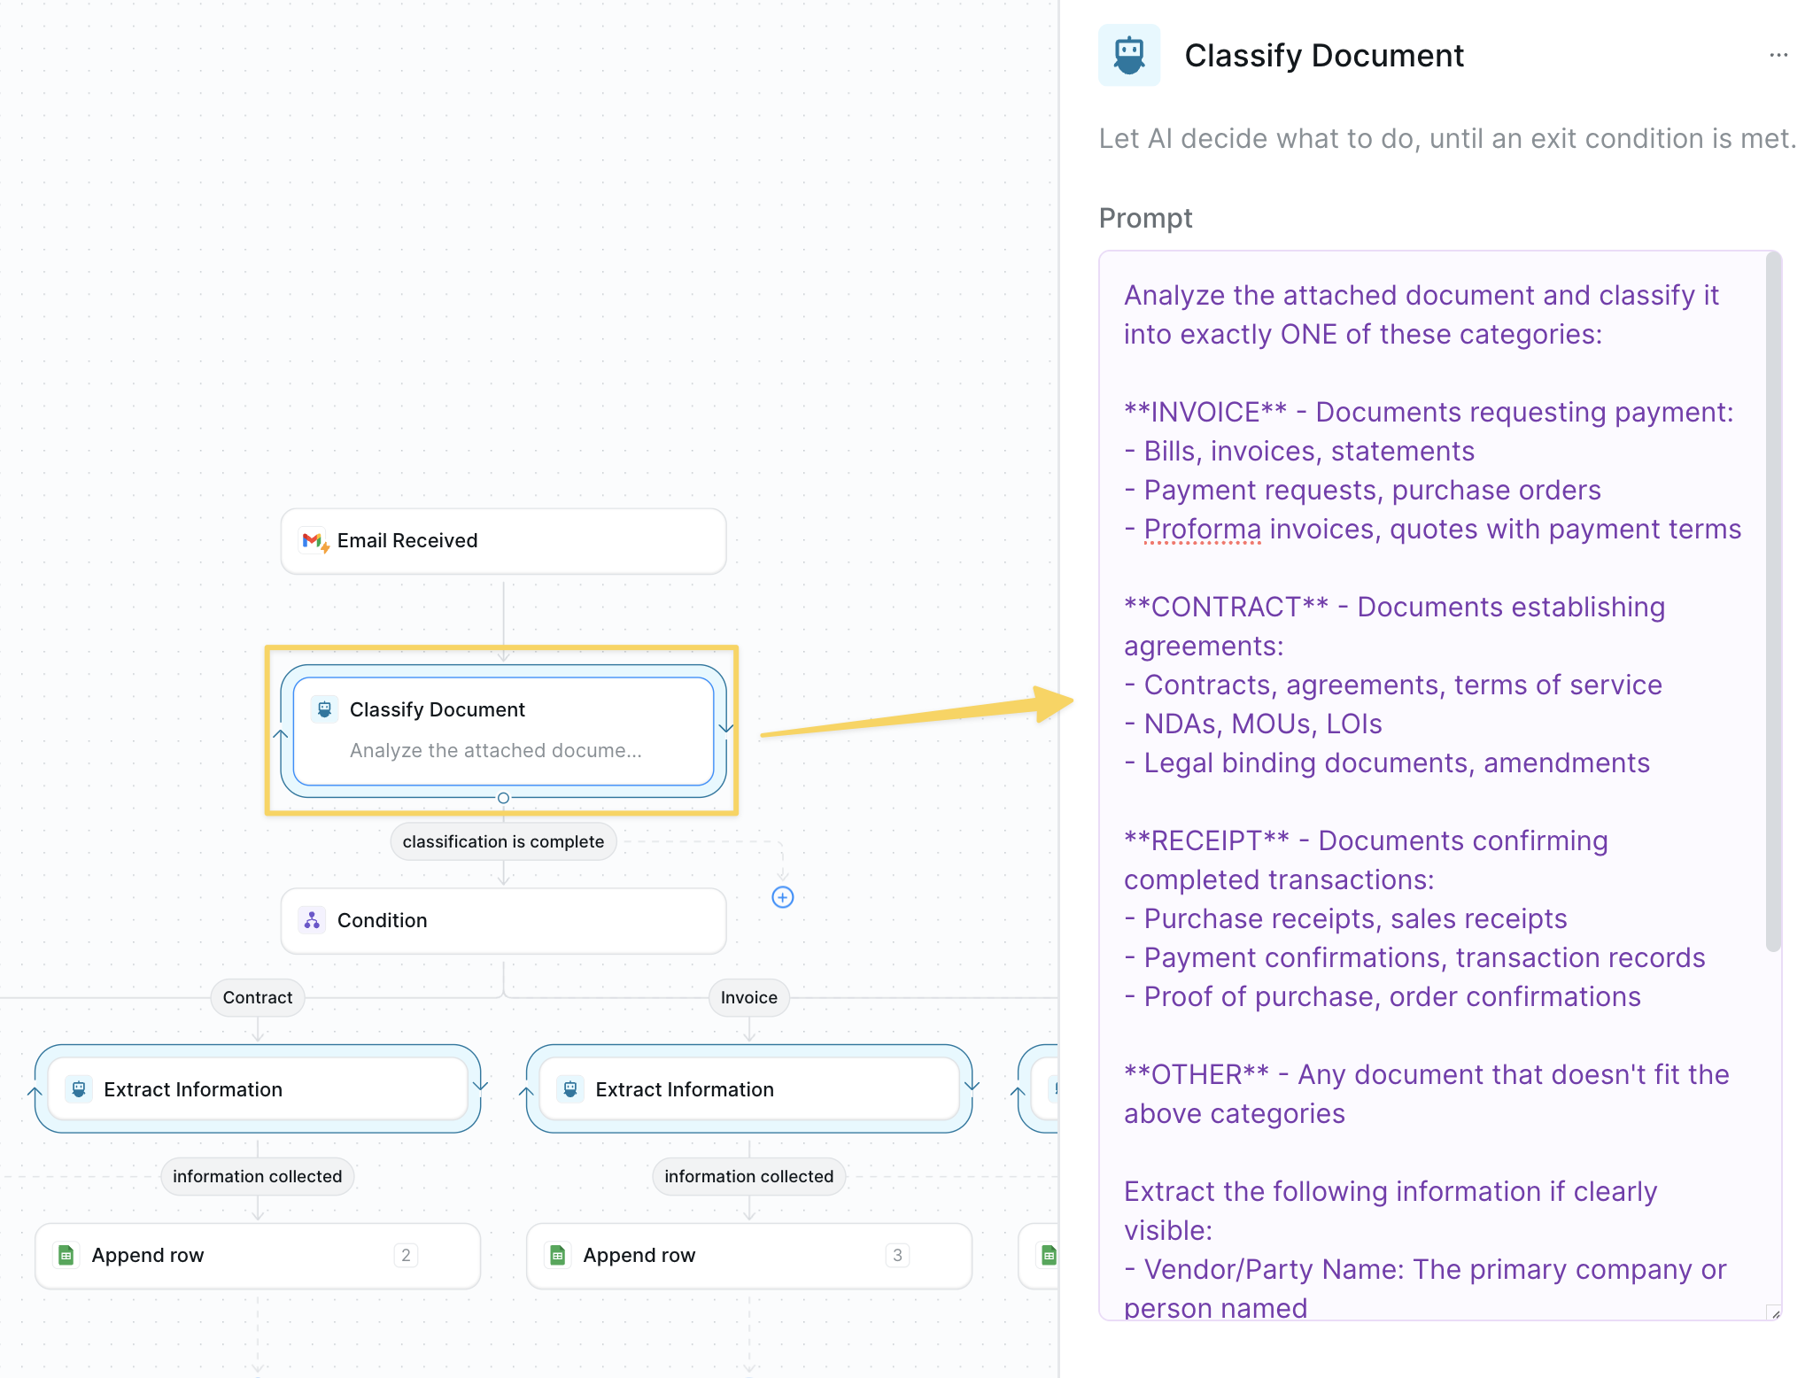Click Google Sheets icon on Append row 2
The width and height of the screenshot is (1805, 1378).
(x=66, y=1255)
